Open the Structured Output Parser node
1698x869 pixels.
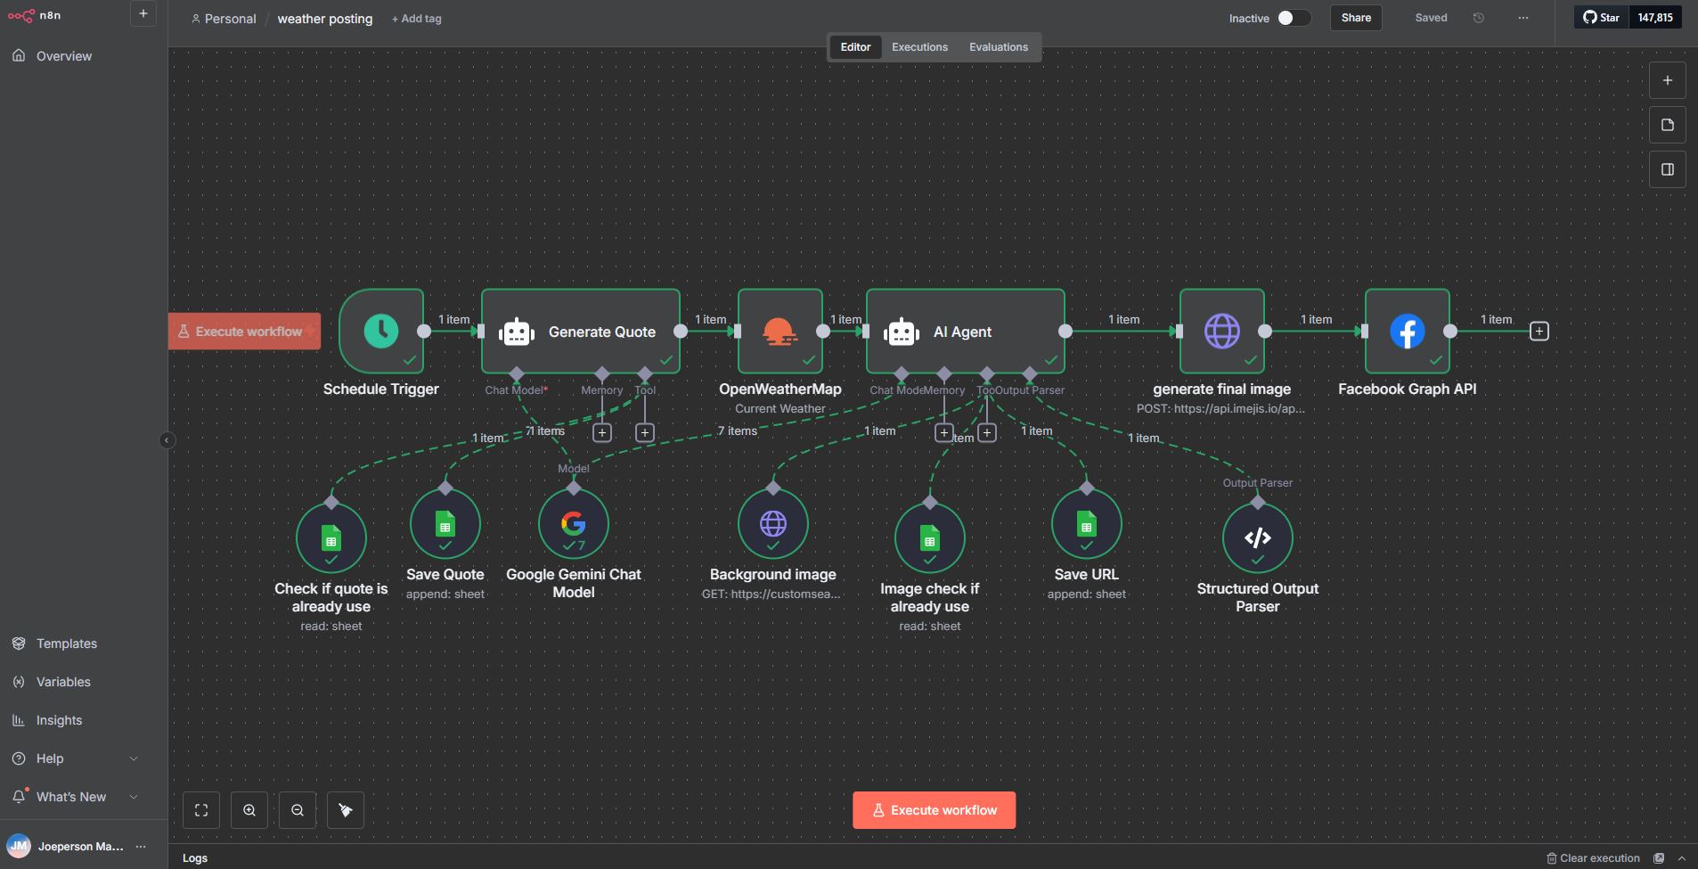[1258, 537]
